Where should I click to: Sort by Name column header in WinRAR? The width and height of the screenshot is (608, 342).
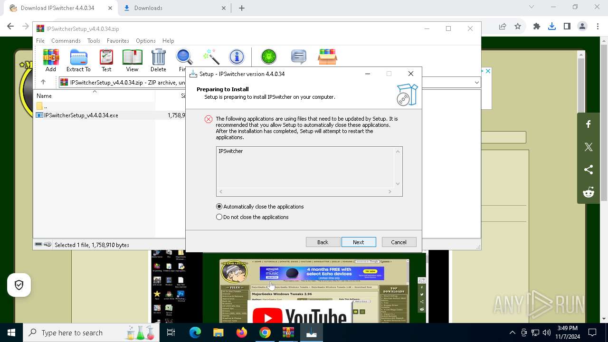click(x=94, y=96)
